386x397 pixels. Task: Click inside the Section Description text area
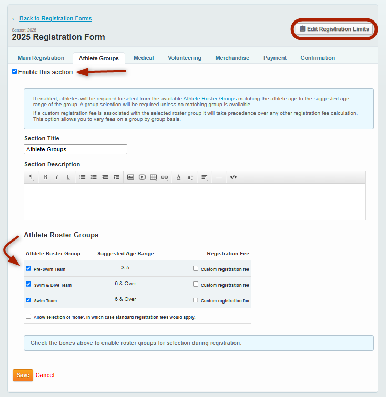point(195,202)
